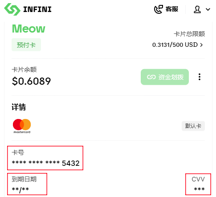
Task: Open the three-dot more options menu
Action: 200,77
